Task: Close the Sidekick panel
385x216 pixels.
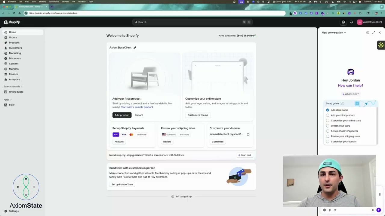Action: (x=380, y=32)
